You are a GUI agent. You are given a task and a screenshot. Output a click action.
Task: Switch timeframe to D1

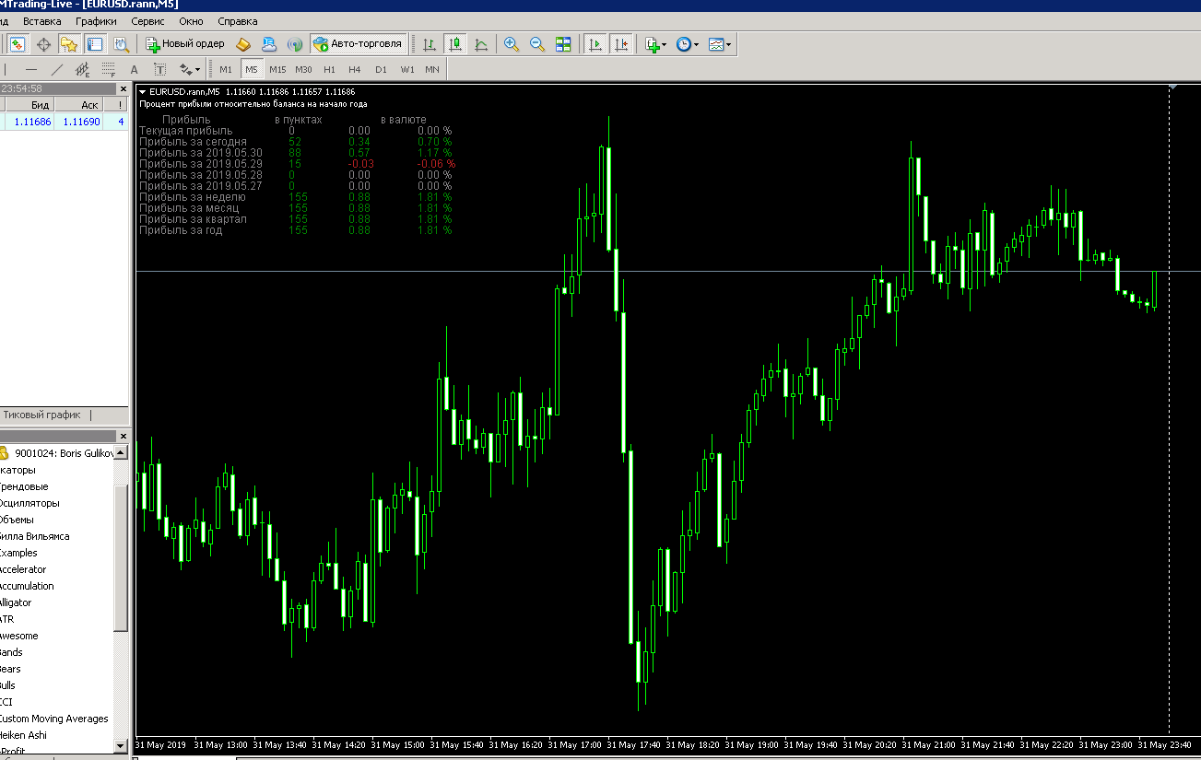pos(381,69)
